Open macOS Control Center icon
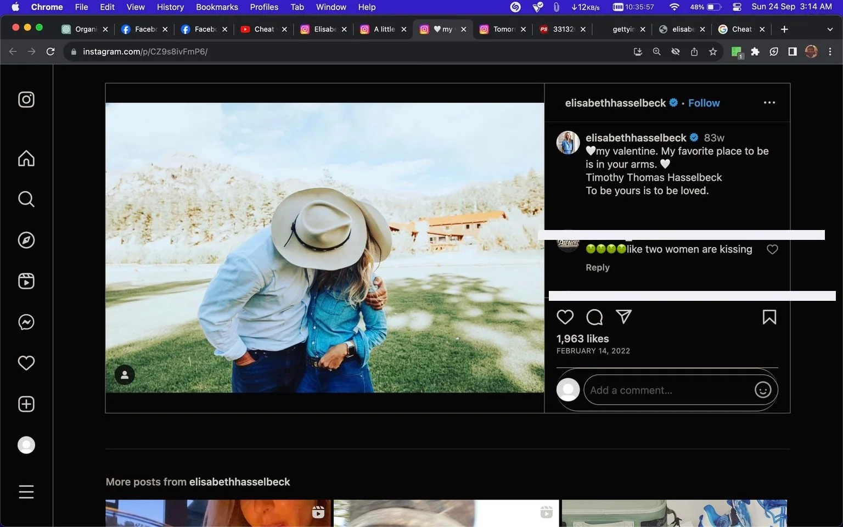 737,7
